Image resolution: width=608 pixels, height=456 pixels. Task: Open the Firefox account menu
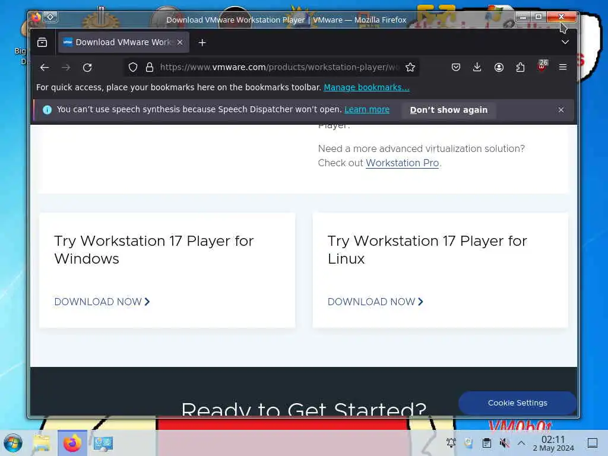tap(499, 68)
